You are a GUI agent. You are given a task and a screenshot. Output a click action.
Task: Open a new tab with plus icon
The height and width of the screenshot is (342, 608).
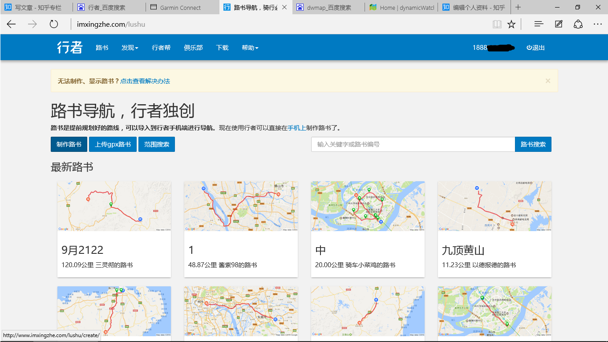click(518, 7)
